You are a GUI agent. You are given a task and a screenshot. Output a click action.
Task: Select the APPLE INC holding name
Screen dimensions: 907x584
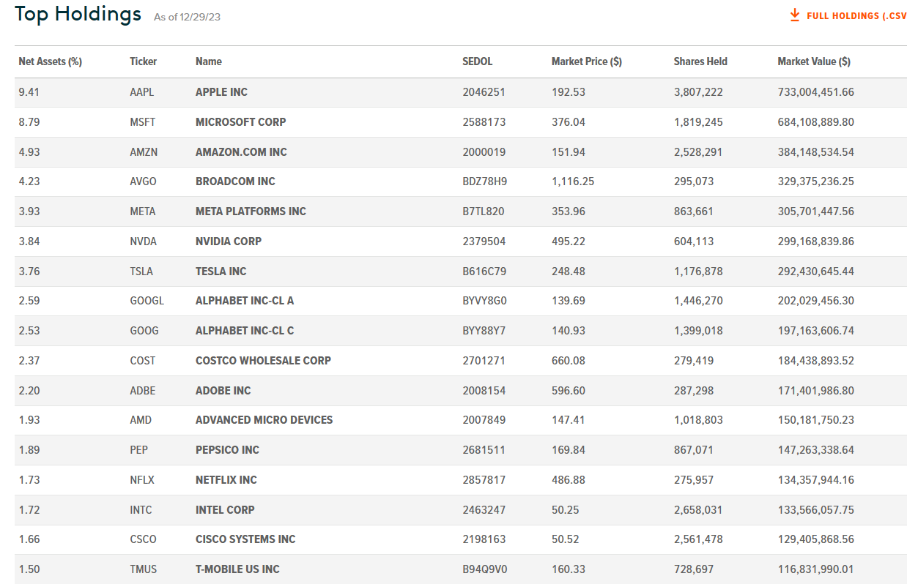point(221,92)
